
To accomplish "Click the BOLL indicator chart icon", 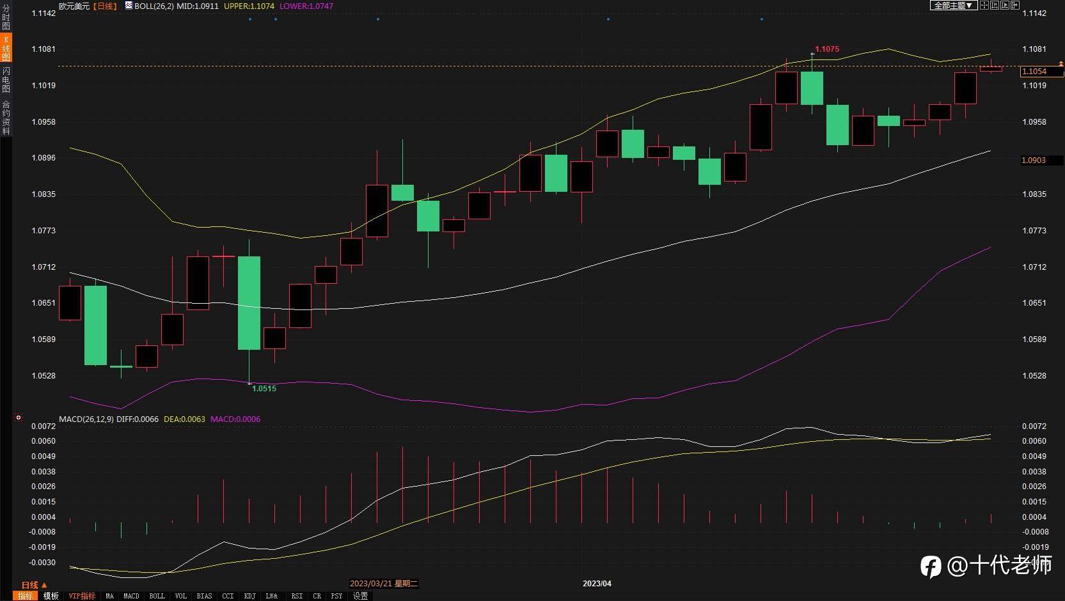I will coord(129,5).
